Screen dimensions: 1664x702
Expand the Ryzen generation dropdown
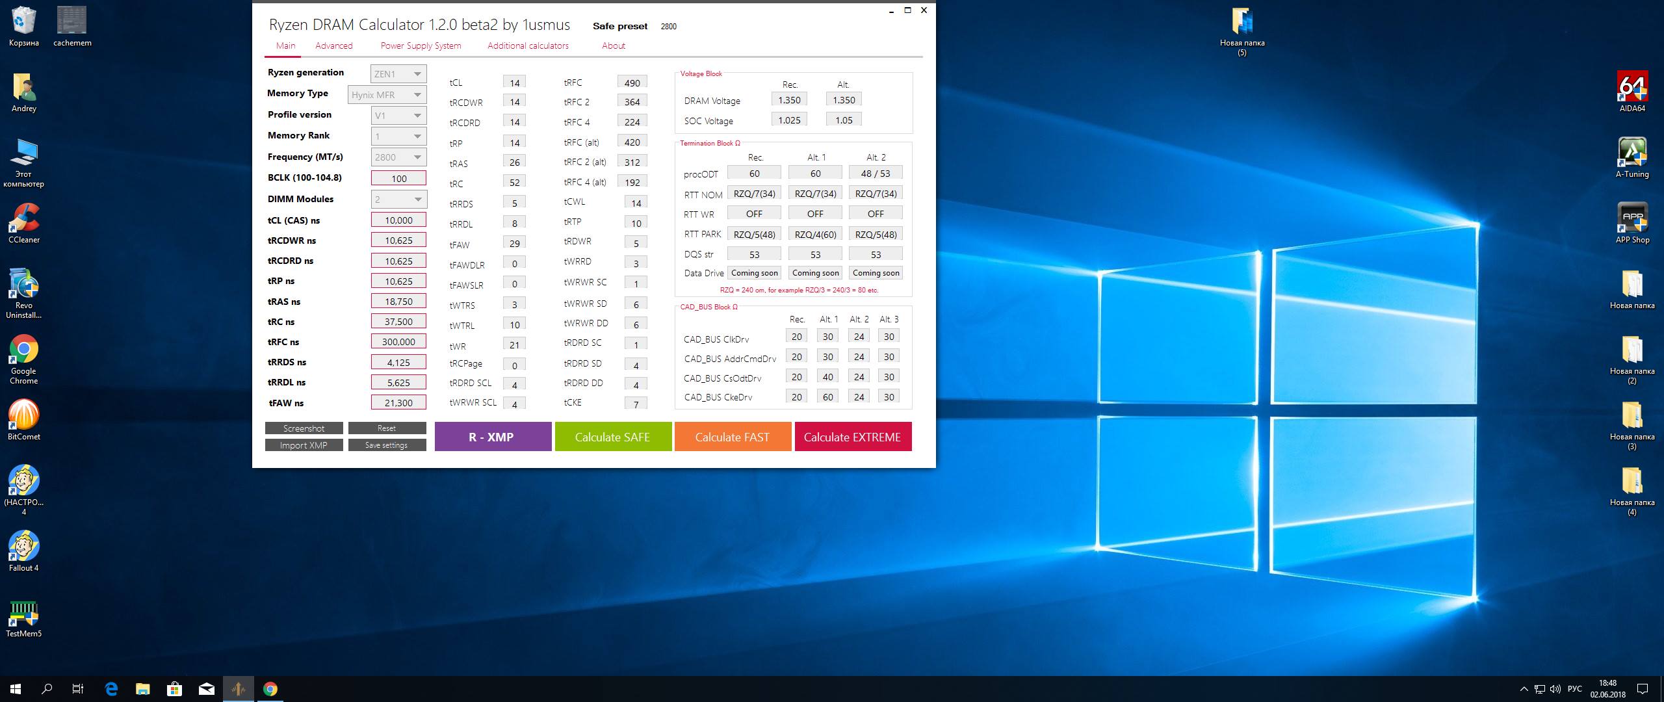(398, 74)
